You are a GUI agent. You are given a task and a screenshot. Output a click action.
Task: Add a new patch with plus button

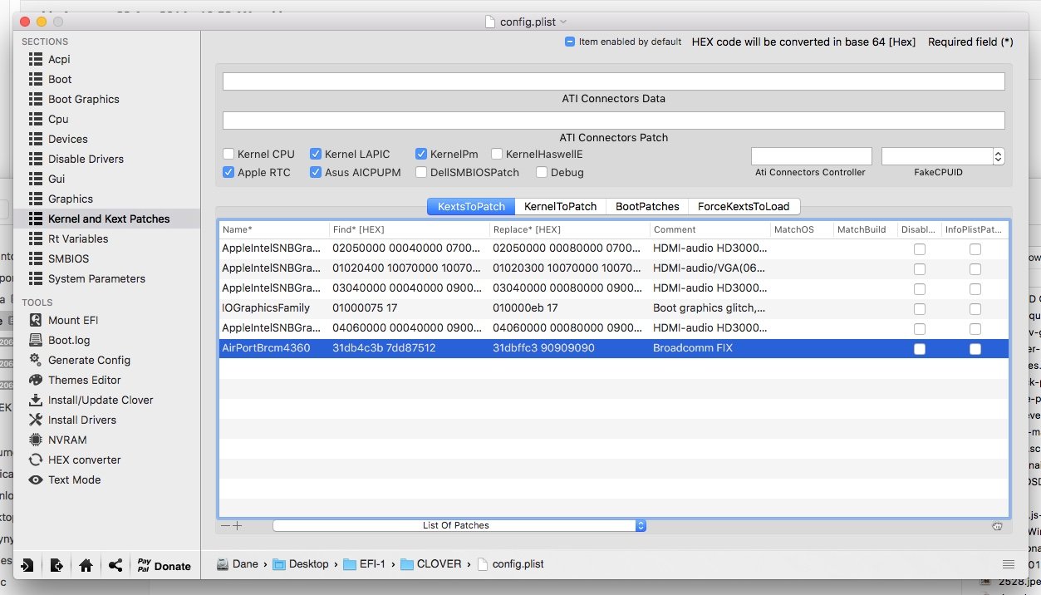pyautogui.click(x=237, y=525)
